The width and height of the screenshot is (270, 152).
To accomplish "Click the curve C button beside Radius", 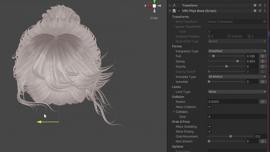I will click(x=263, y=102).
